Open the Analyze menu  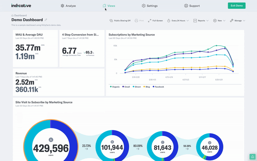[68, 6]
